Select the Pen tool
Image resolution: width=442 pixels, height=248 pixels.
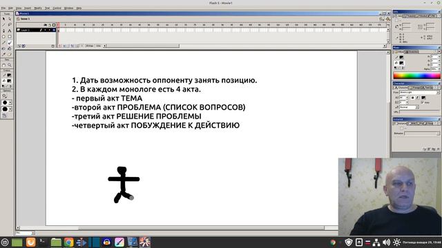coord(3,30)
